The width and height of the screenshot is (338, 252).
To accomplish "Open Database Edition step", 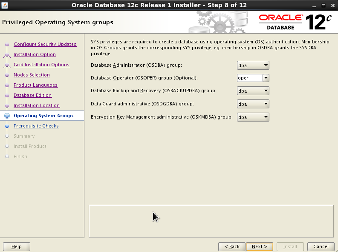I will pyautogui.click(x=32, y=95).
